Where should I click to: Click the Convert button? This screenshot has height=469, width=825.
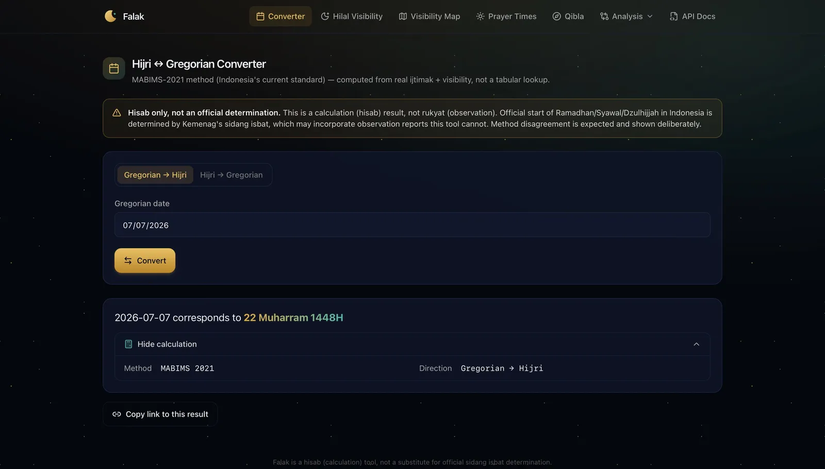145,260
